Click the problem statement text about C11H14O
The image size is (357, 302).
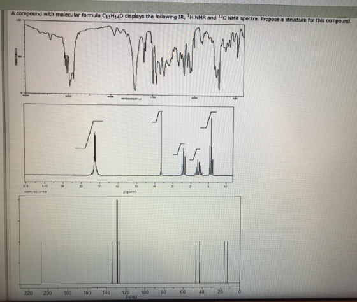click(181, 17)
